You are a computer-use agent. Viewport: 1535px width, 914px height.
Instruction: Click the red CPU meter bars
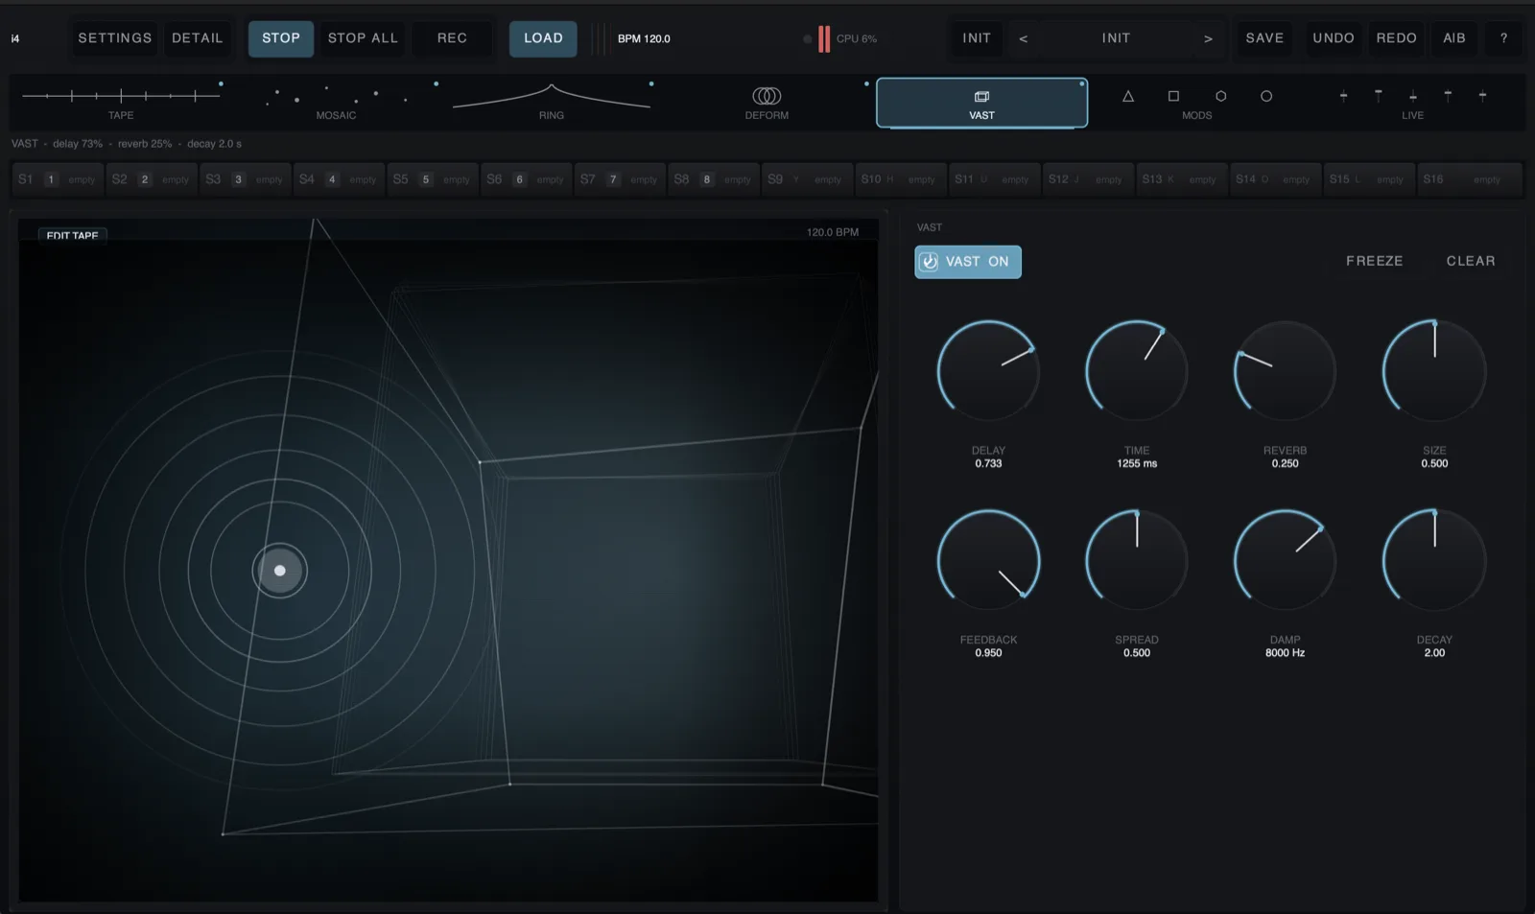[x=824, y=39]
